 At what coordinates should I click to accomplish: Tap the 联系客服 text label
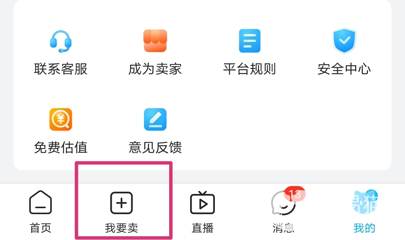point(61,69)
